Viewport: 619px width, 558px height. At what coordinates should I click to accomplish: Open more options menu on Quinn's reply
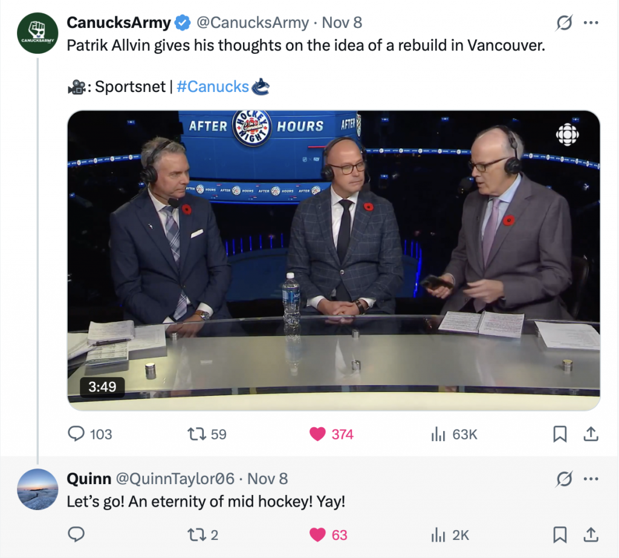(x=591, y=479)
